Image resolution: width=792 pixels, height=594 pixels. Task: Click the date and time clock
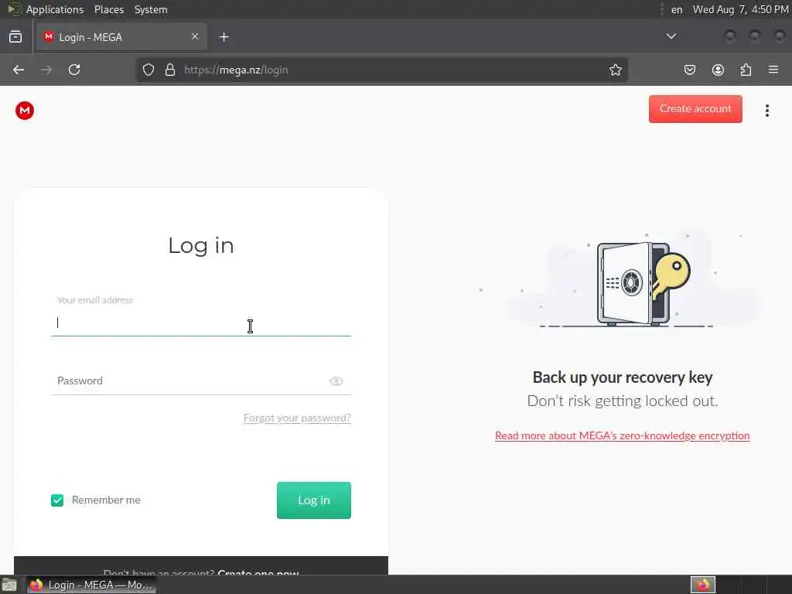pyautogui.click(x=740, y=9)
